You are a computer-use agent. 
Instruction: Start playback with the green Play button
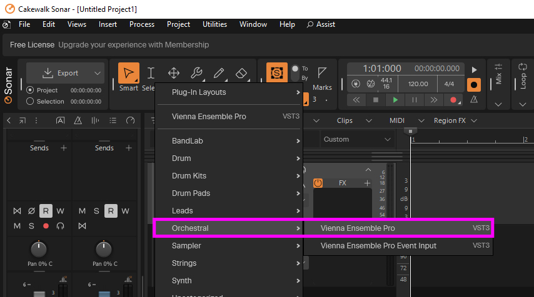click(x=395, y=100)
